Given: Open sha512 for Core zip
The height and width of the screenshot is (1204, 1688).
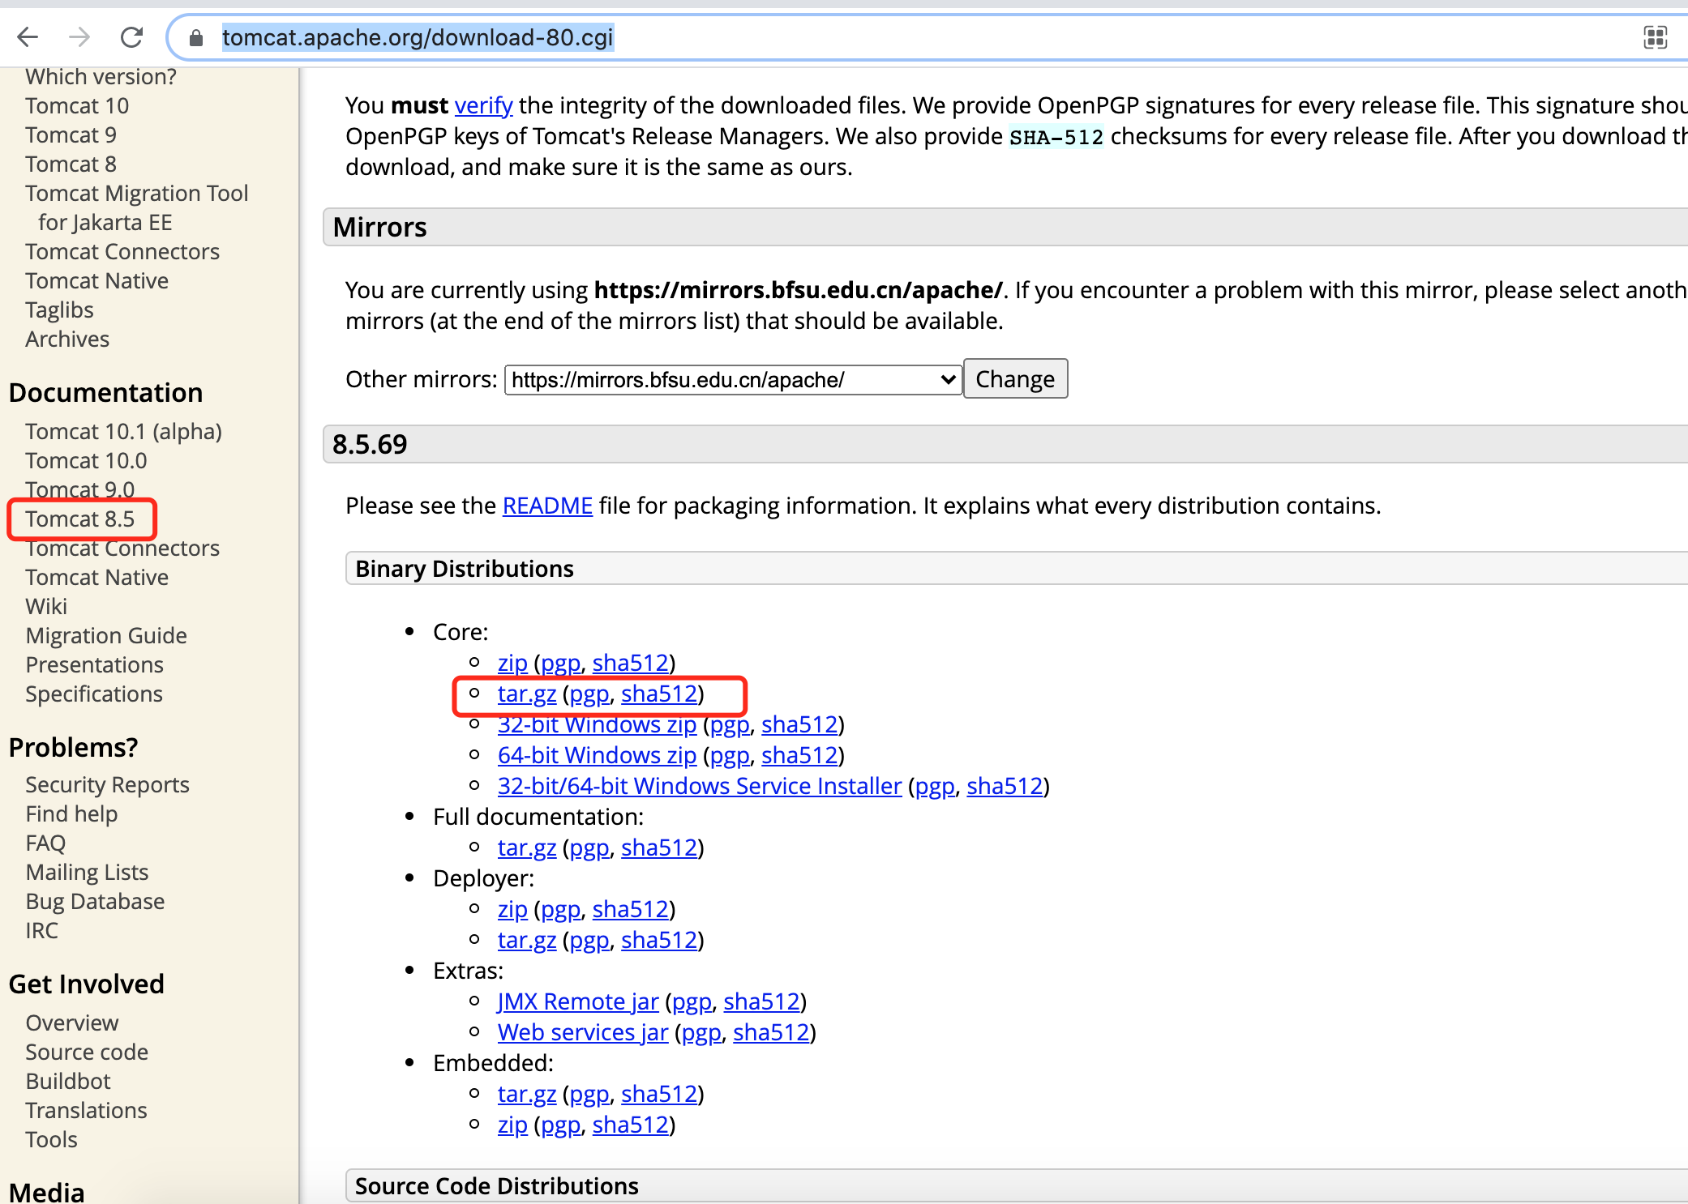Looking at the screenshot, I should (x=631, y=663).
